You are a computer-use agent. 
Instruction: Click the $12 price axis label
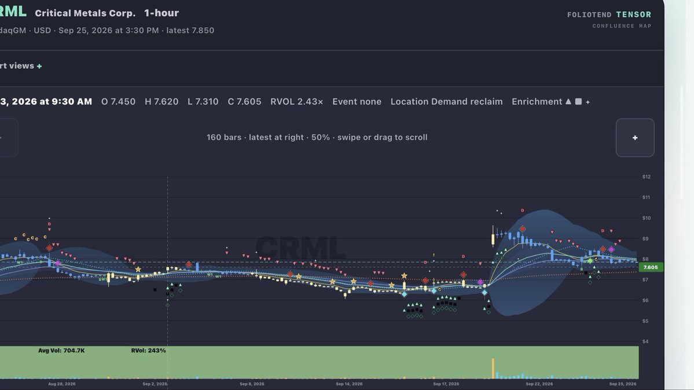click(x=646, y=176)
